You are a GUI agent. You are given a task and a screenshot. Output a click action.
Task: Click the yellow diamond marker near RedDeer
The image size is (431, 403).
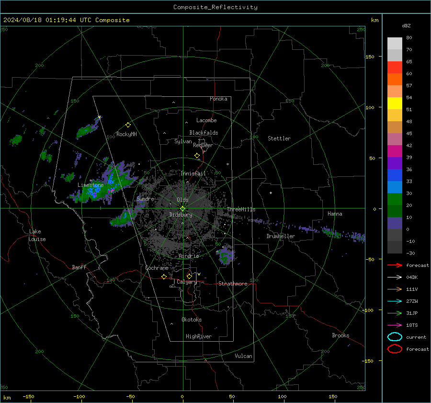pyautogui.click(x=197, y=156)
